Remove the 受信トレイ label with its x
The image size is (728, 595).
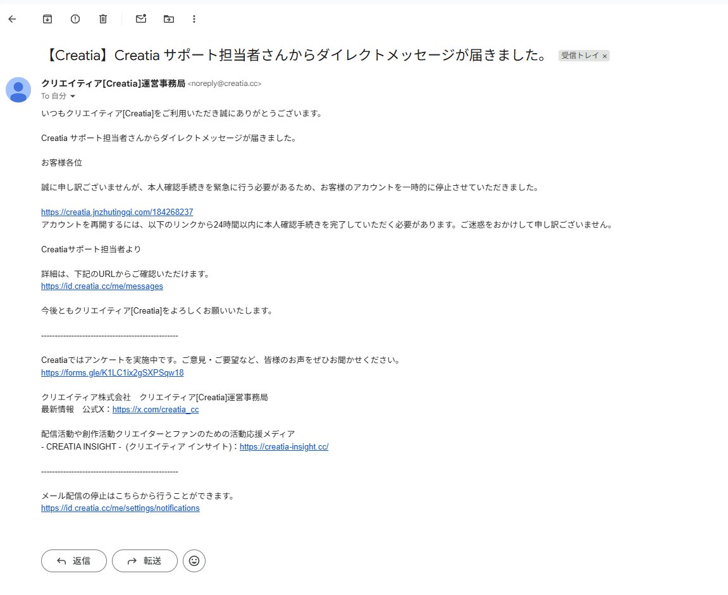pyautogui.click(x=605, y=56)
